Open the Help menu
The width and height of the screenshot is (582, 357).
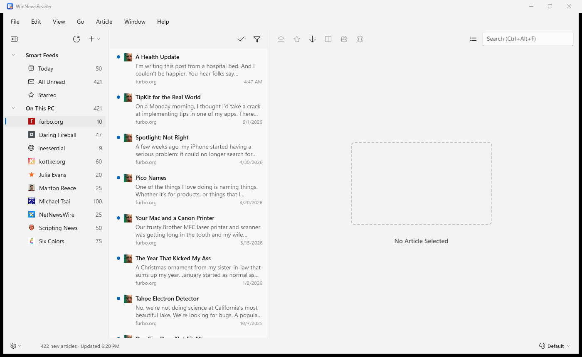(x=163, y=22)
